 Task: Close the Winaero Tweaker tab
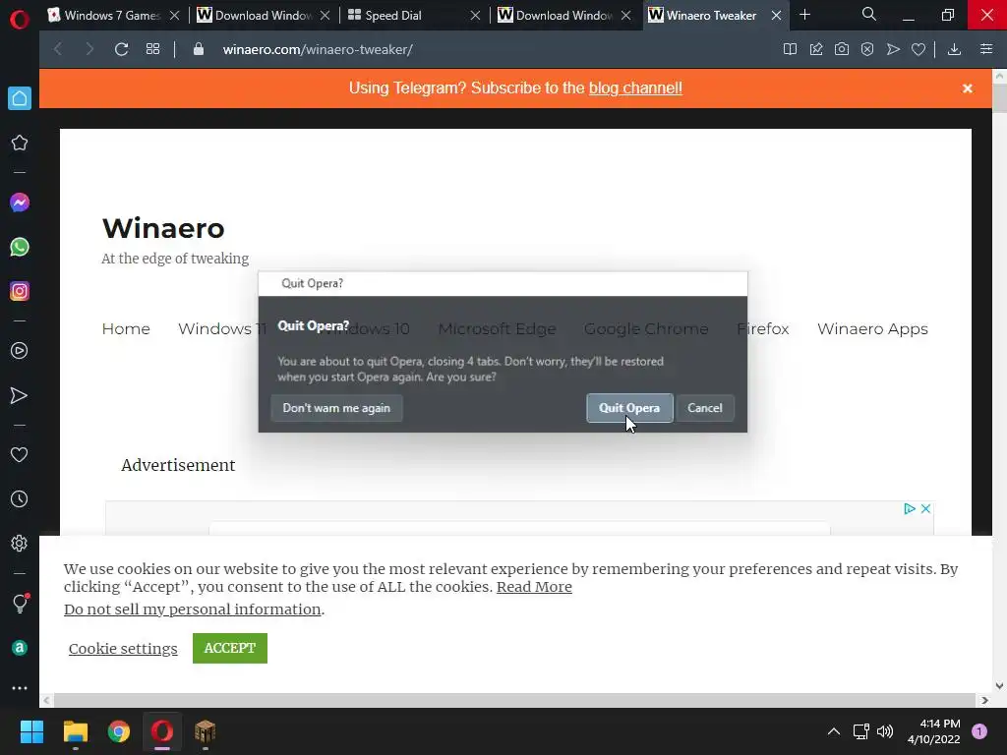777,16
